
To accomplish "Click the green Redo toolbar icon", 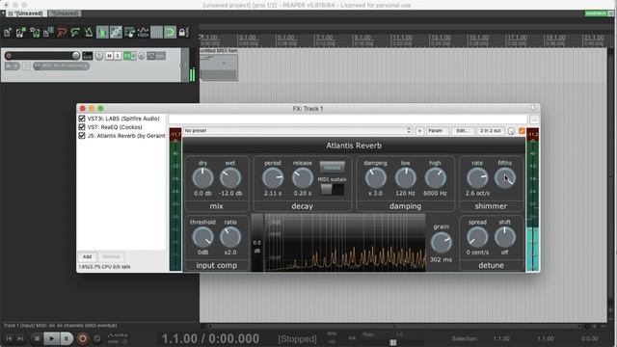I will [x=75, y=32].
